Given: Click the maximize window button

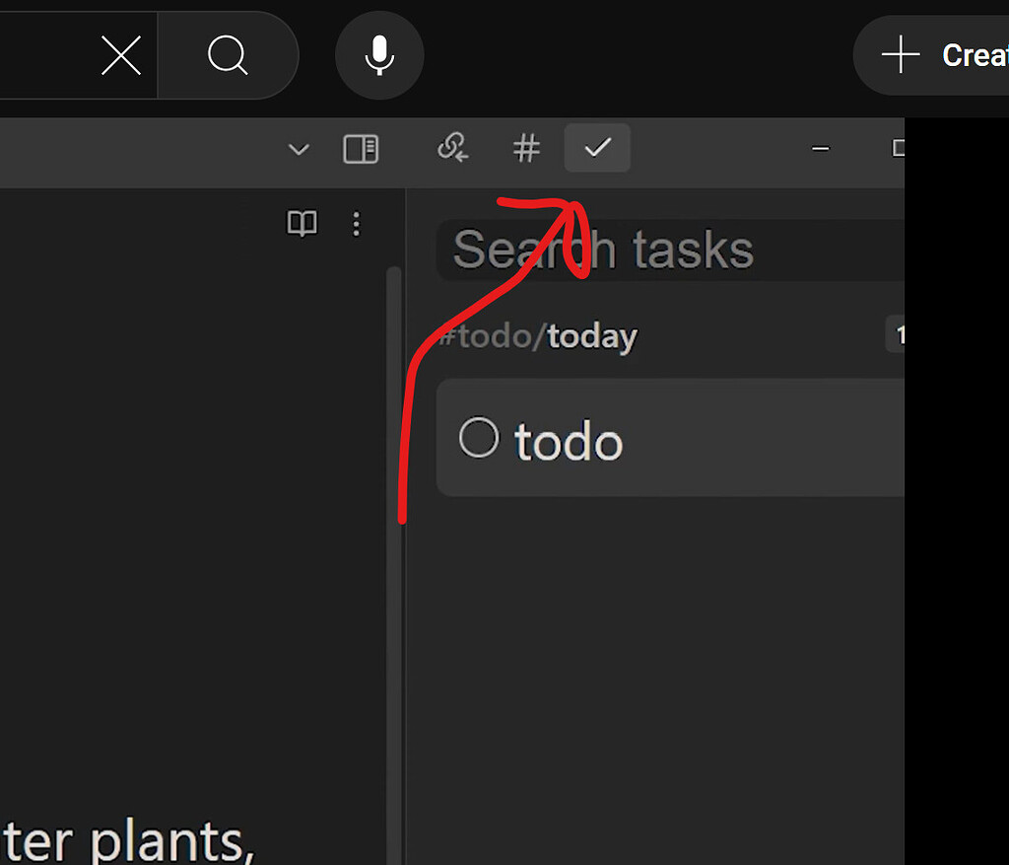Looking at the screenshot, I should pyautogui.click(x=898, y=149).
